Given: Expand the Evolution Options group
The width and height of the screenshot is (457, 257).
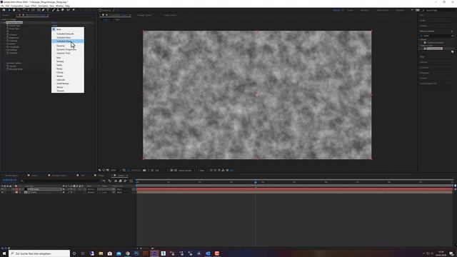Looking at the screenshot, I should (x=5, y=63).
